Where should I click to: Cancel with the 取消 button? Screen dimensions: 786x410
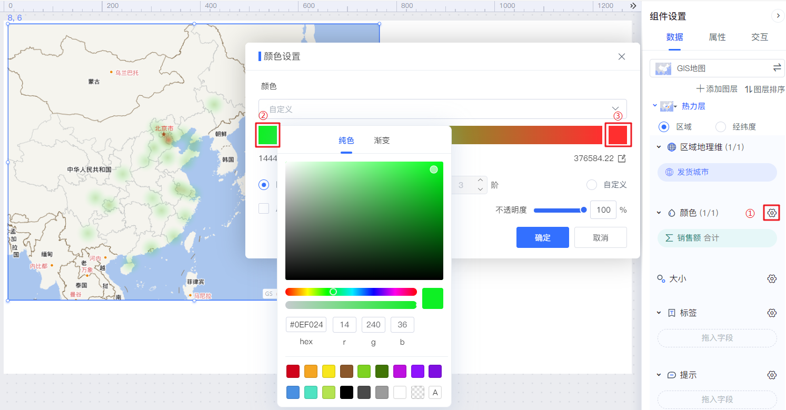(601, 237)
